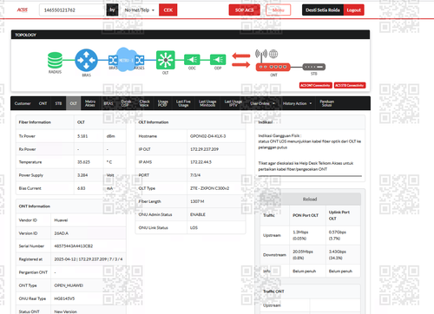Click the Menu button

point(279,10)
